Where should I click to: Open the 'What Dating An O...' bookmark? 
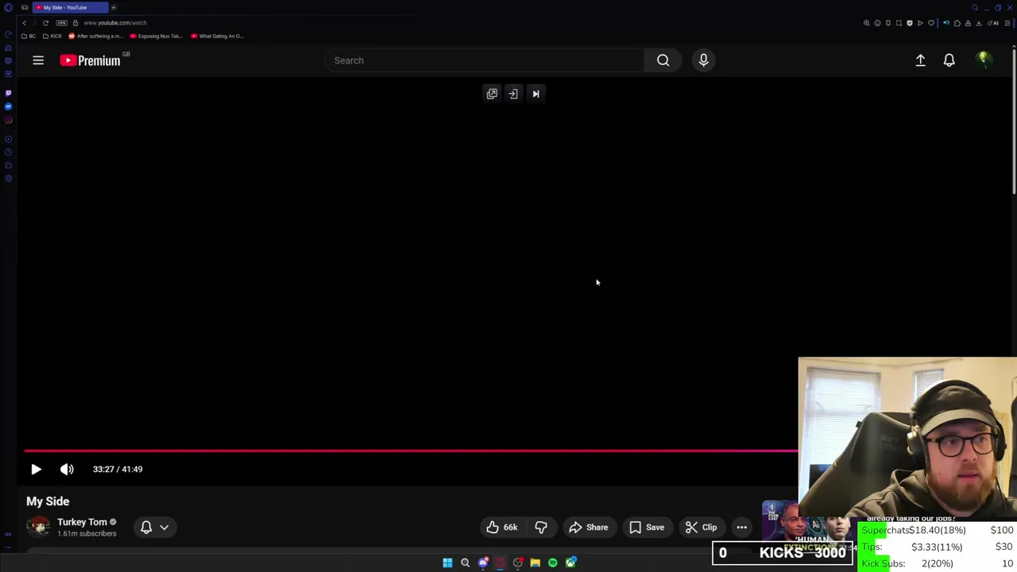217,36
